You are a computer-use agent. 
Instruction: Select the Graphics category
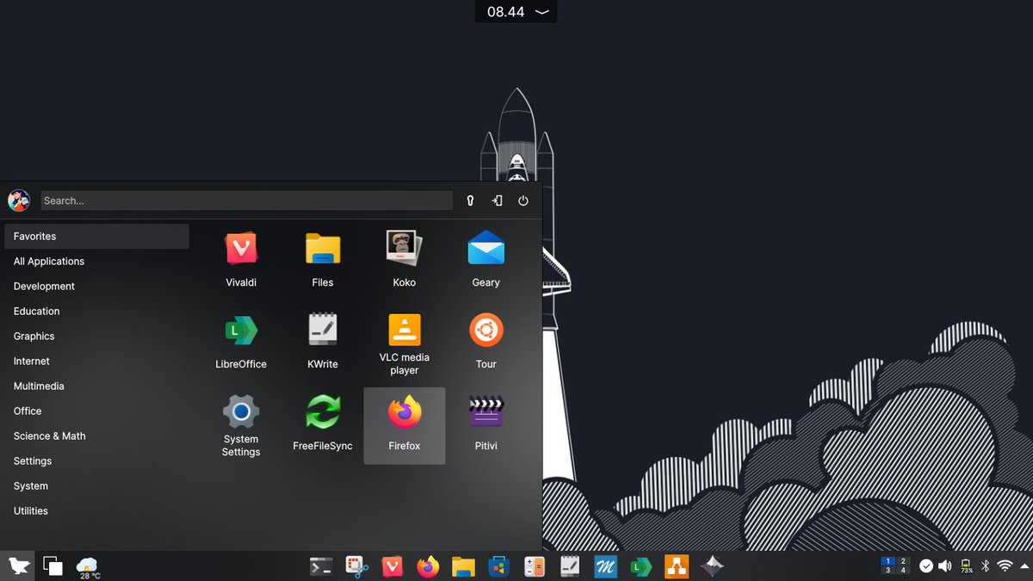tap(96, 336)
